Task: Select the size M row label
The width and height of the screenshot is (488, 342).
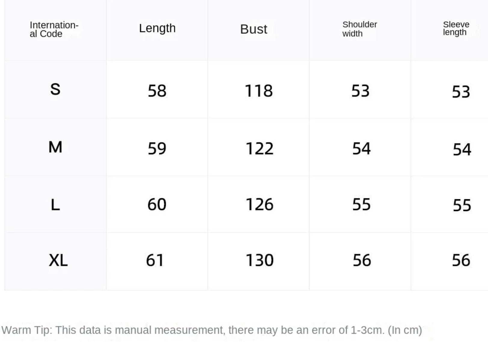Action: tap(55, 147)
